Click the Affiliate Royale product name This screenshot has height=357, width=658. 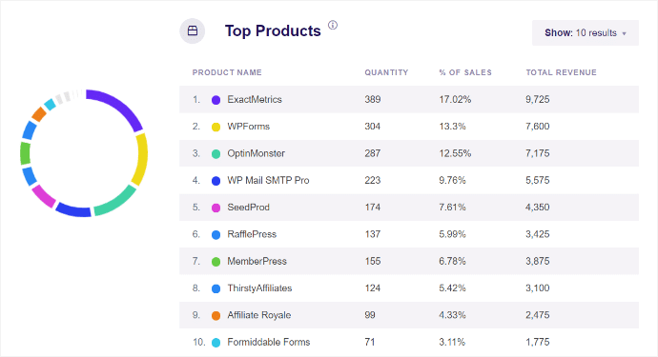tap(259, 315)
